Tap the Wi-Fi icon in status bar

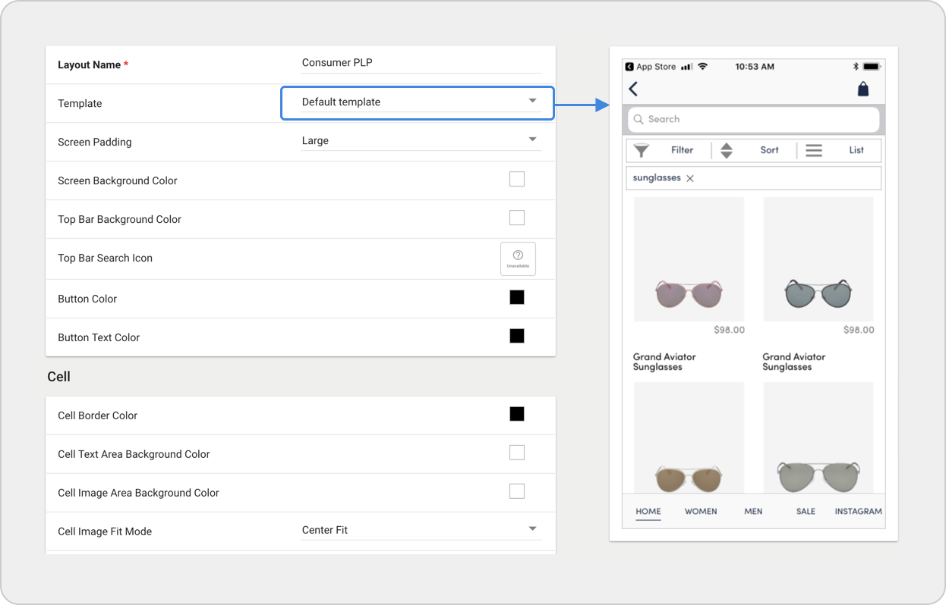[702, 67]
